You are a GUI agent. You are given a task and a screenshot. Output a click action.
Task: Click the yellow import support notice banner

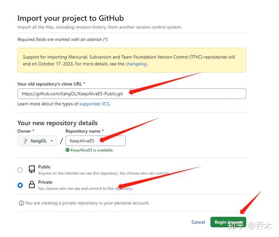pos(132,60)
